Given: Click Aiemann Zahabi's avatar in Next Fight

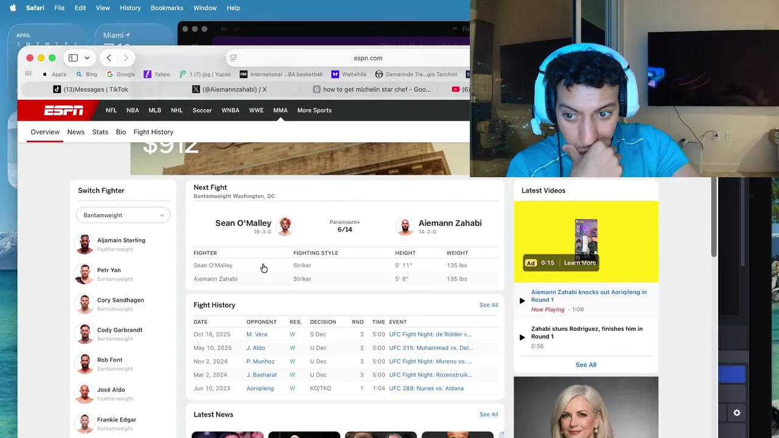Looking at the screenshot, I should tap(405, 226).
